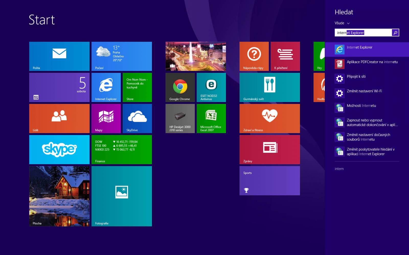Screen dimensions: 409x255
Task: Select Změnit nastavení Wi-Fi result
Action: (x=367, y=93)
